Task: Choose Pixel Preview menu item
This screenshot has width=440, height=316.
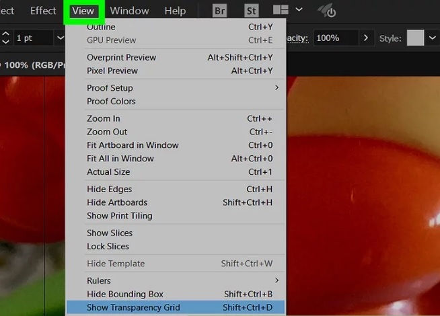Action: tap(176, 71)
